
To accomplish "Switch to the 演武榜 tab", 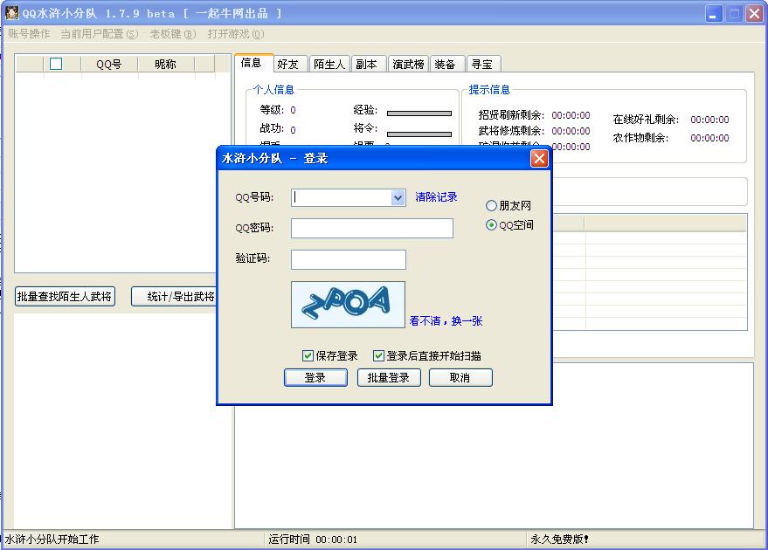I will pyautogui.click(x=409, y=64).
